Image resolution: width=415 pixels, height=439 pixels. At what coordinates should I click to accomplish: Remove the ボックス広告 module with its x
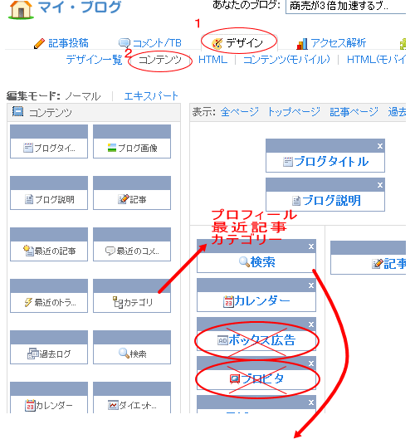click(x=311, y=324)
